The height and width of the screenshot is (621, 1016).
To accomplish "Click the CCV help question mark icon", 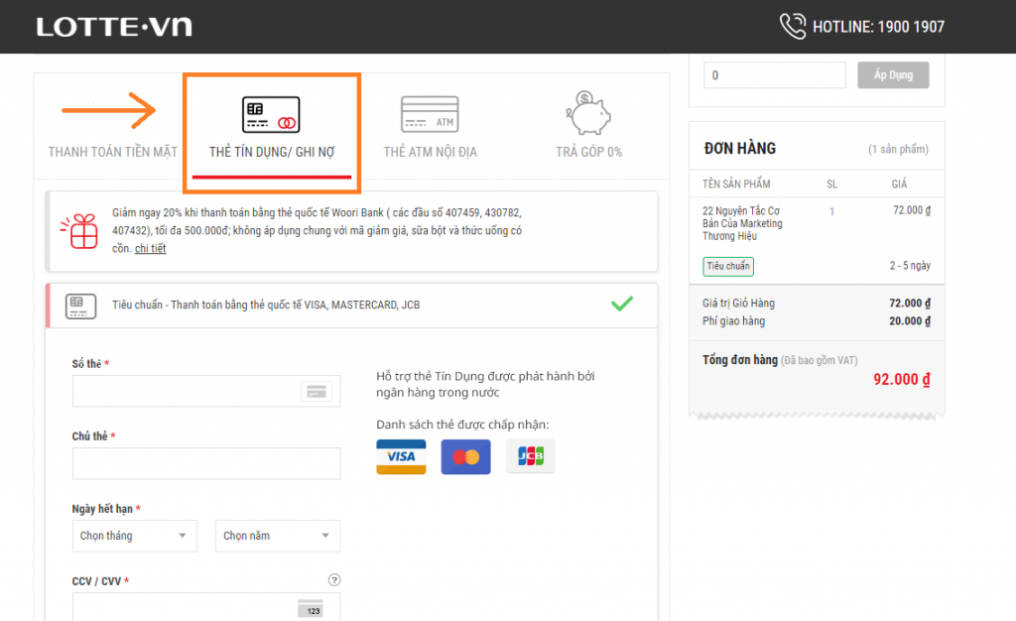I will pyautogui.click(x=334, y=580).
